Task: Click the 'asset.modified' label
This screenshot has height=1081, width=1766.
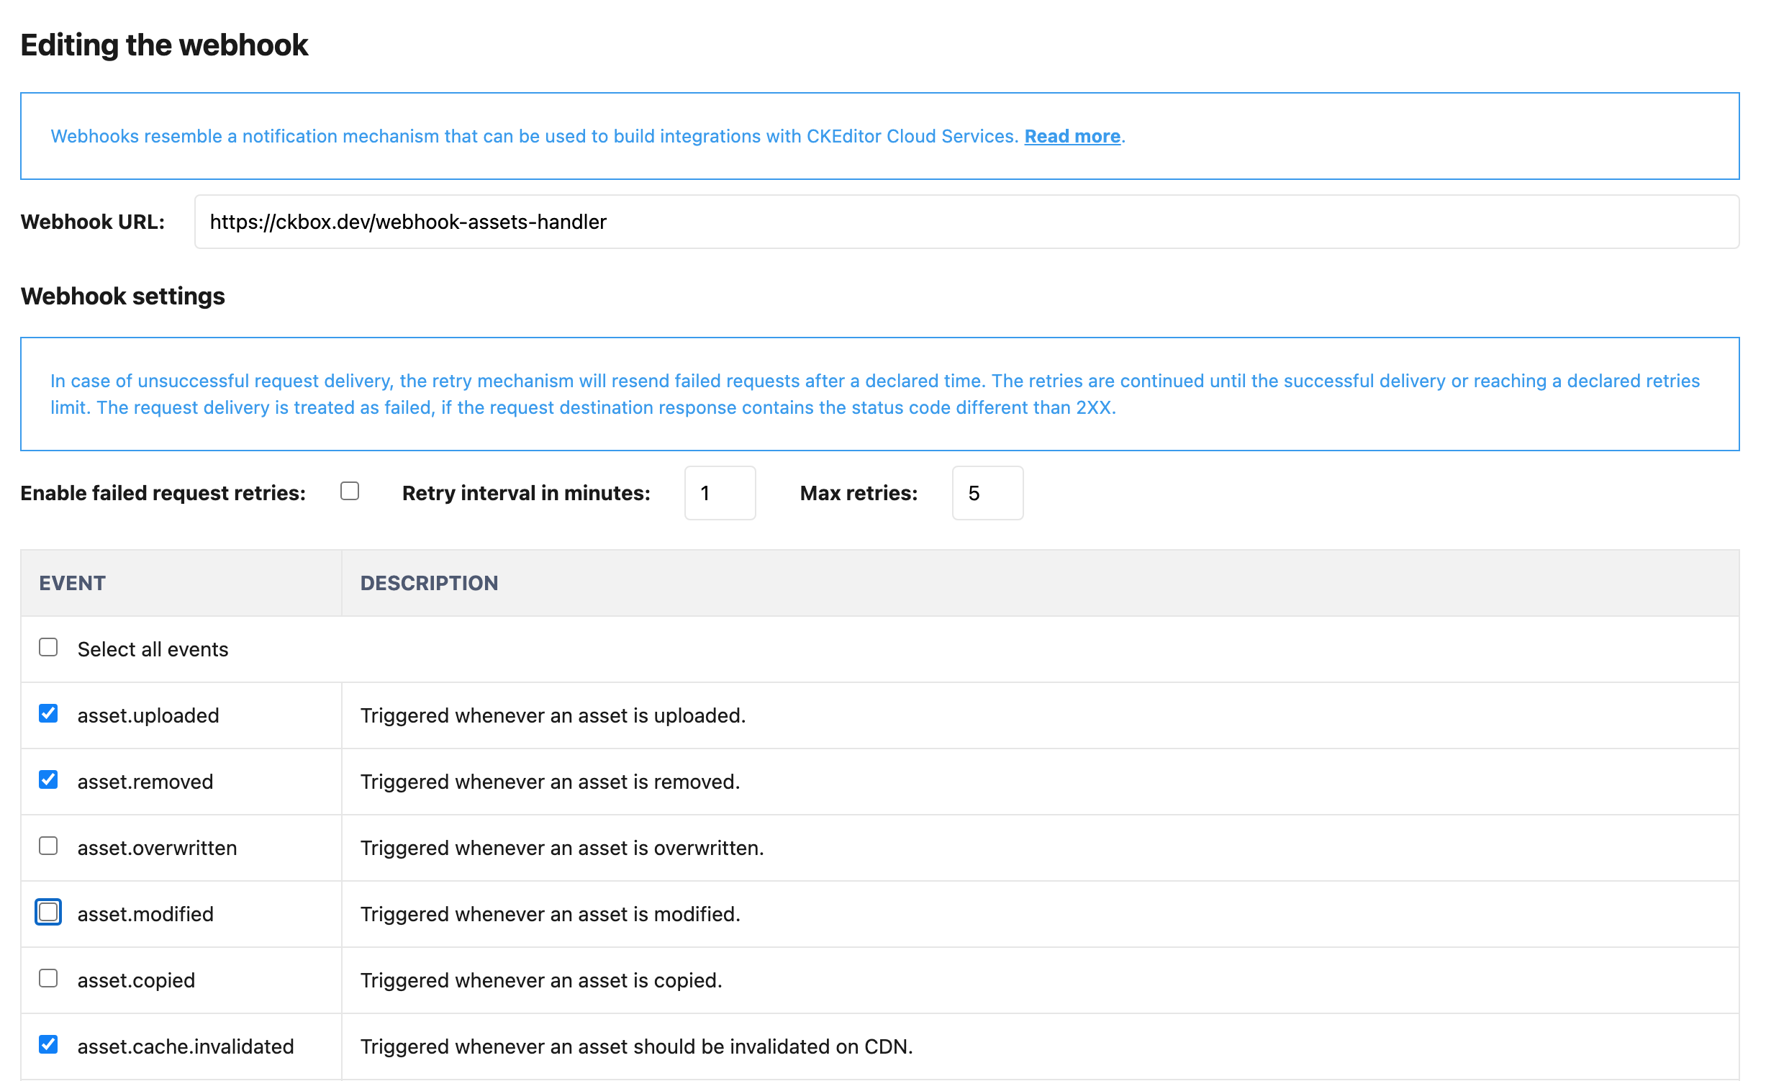Action: [x=145, y=914]
